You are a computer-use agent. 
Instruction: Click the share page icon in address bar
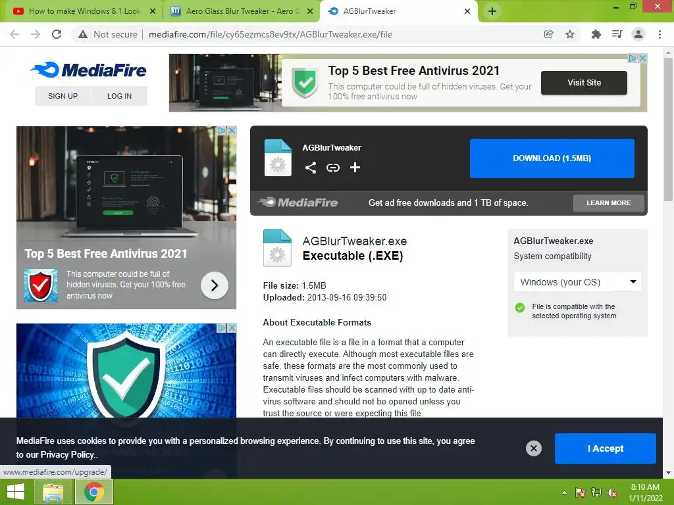coord(548,34)
